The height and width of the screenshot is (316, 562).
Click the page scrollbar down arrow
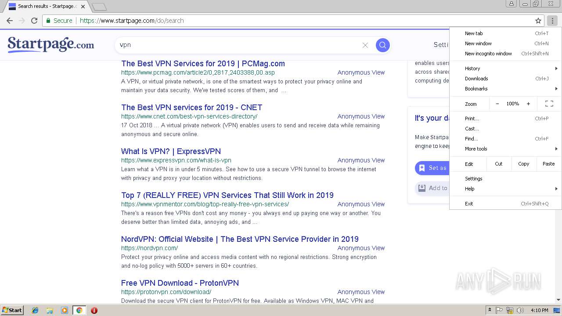(558, 300)
